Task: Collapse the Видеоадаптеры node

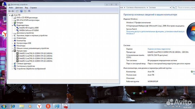Action: 12,25
